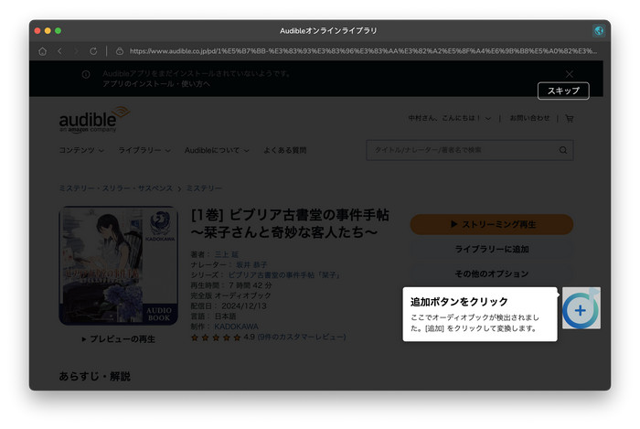Click the globe icon in title bar
The width and height of the screenshot is (640, 429).
tap(599, 30)
